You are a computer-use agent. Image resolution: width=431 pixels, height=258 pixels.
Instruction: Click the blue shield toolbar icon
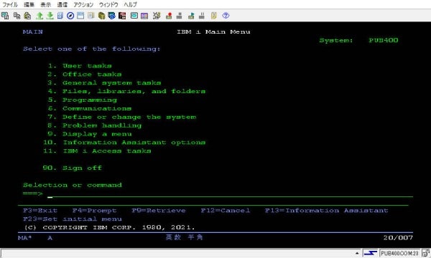111,16
